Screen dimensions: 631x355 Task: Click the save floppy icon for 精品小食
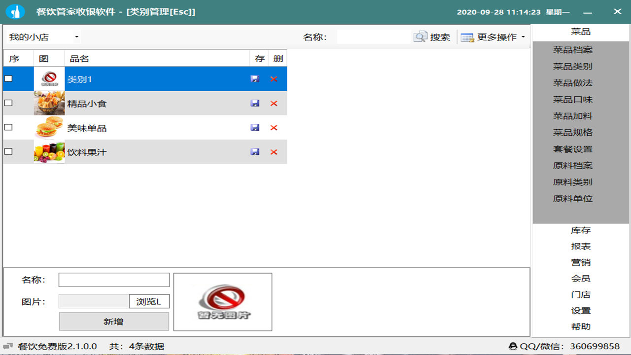tap(255, 103)
